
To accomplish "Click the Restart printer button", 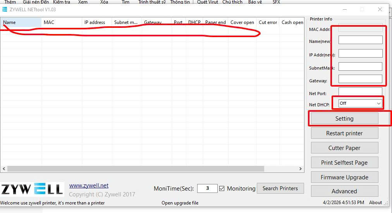I will [344, 133].
